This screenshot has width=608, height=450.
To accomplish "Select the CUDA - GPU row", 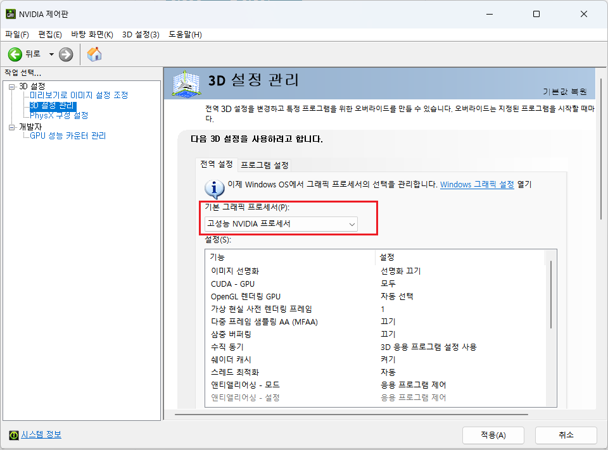I will [x=376, y=284].
